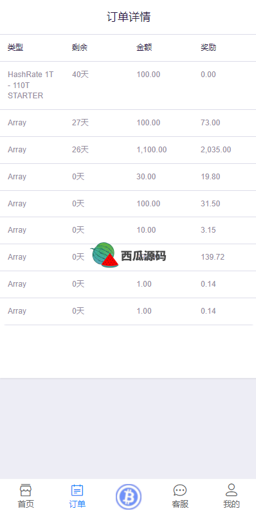Open the 我的 profile person icon
Image resolution: width=256 pixels, height=511 pixels.
pos(231,490)
